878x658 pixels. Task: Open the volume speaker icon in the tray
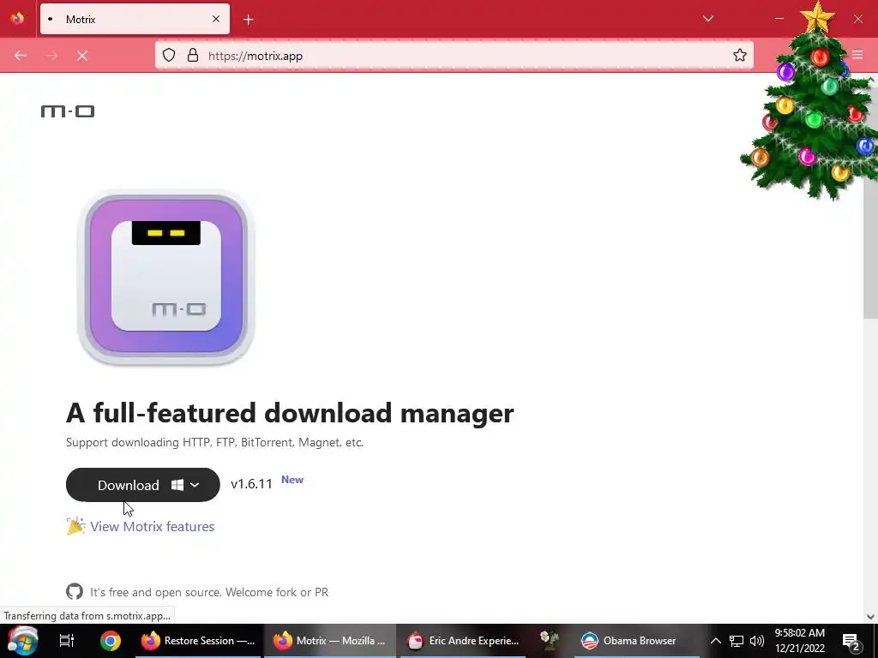[756, 641]
